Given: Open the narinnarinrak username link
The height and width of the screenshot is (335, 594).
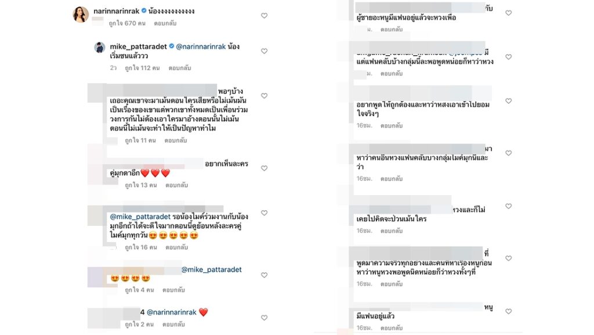Looking at the screenshot, I should pyautogui.click(x=116, y=11).
